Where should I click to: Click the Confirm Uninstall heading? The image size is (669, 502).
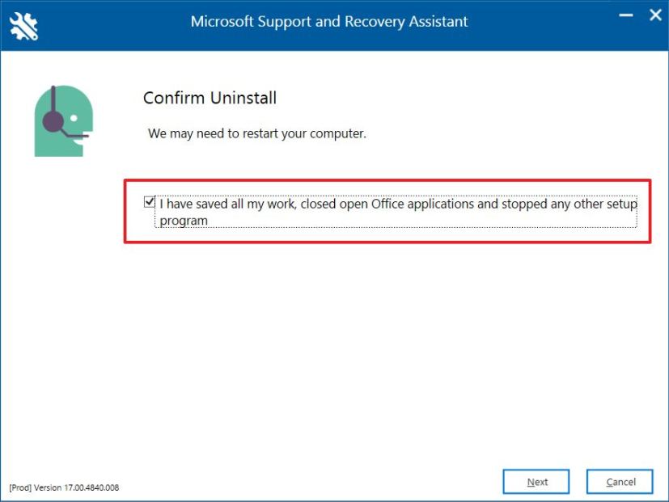[210, 98]
